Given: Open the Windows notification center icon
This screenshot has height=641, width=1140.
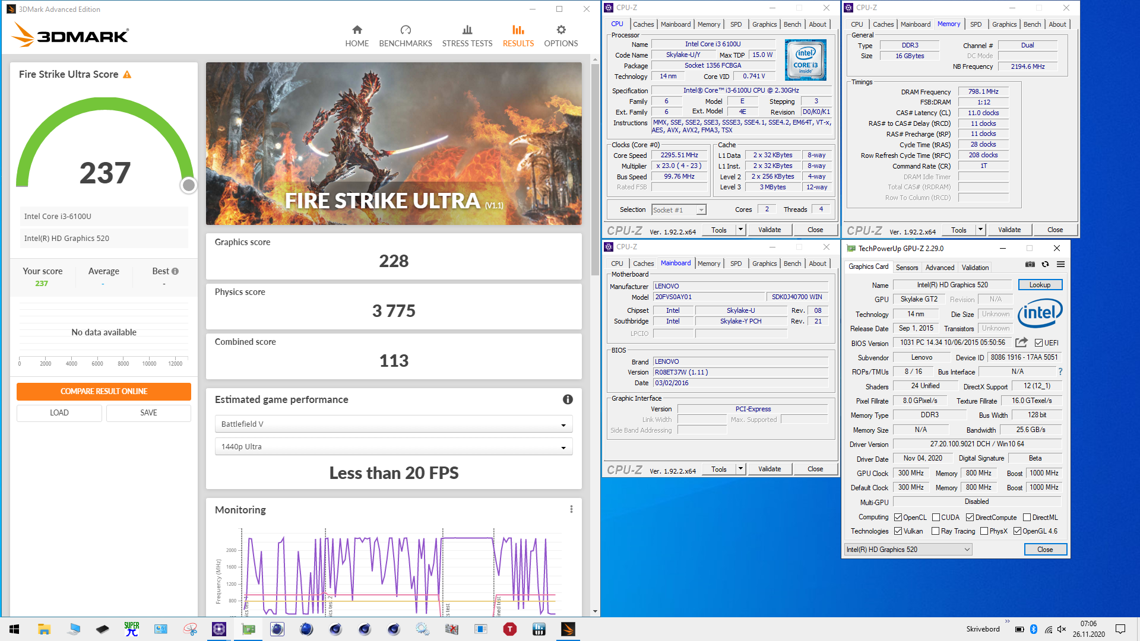Looking at the screenshot, I should click(x=1120, y=629).
